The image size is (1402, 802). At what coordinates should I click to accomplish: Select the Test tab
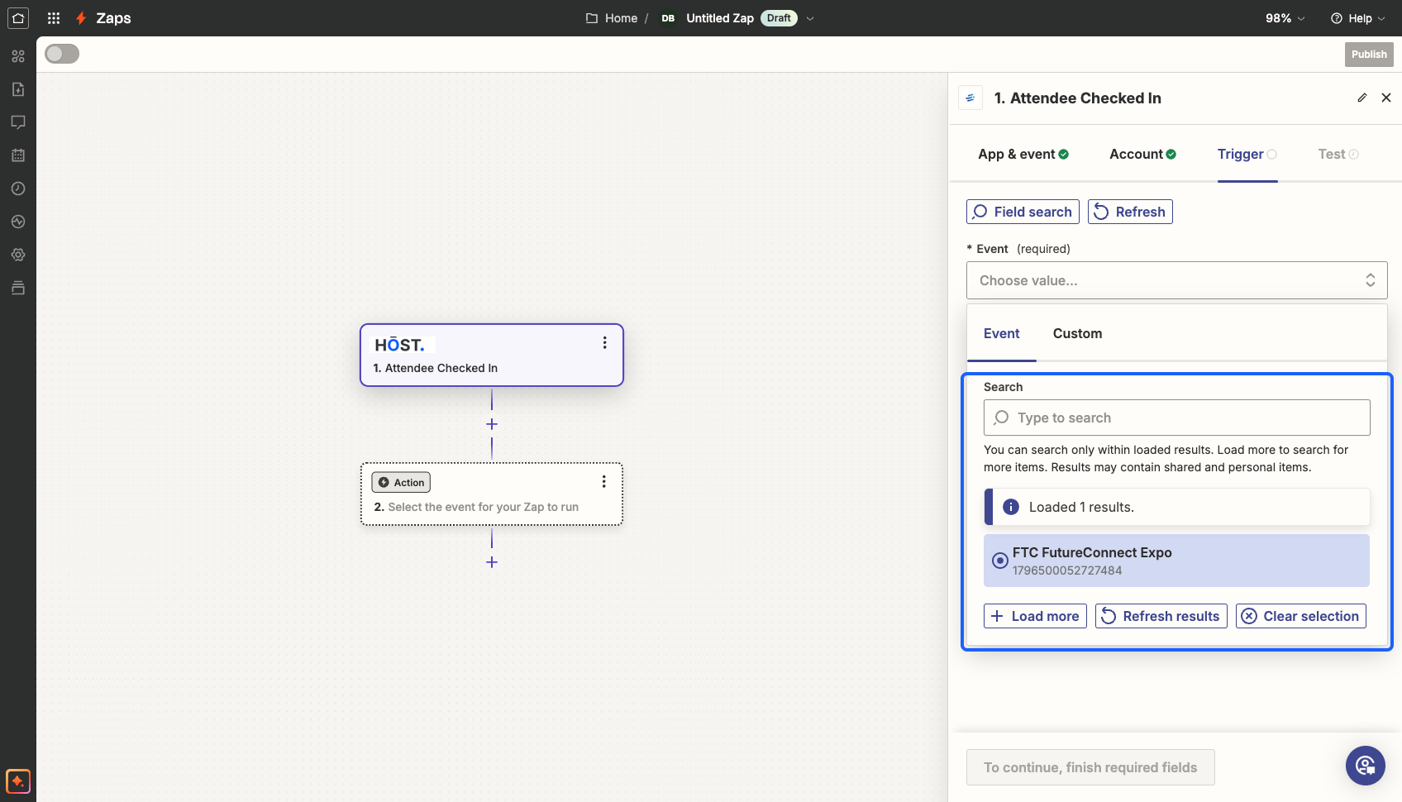pyautogui.click(x=1338, y=154)
